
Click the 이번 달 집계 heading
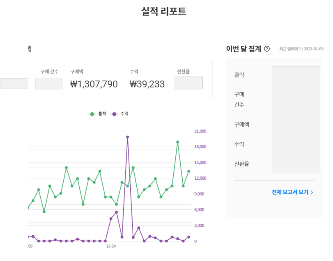point(244,49)
